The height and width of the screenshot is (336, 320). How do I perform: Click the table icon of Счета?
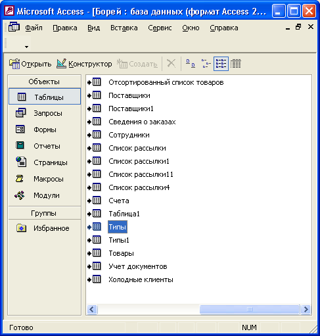[97, 201]
